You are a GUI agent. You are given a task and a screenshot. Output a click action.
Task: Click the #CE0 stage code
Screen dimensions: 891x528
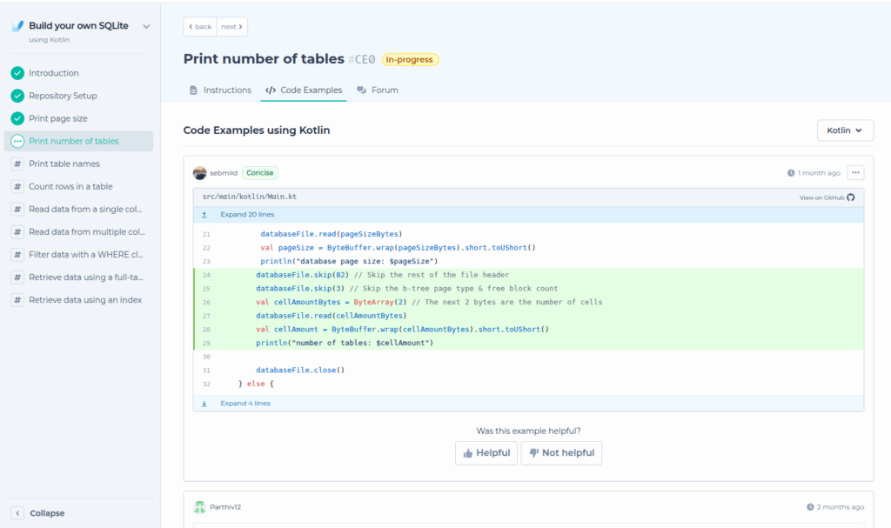(361, 60)
